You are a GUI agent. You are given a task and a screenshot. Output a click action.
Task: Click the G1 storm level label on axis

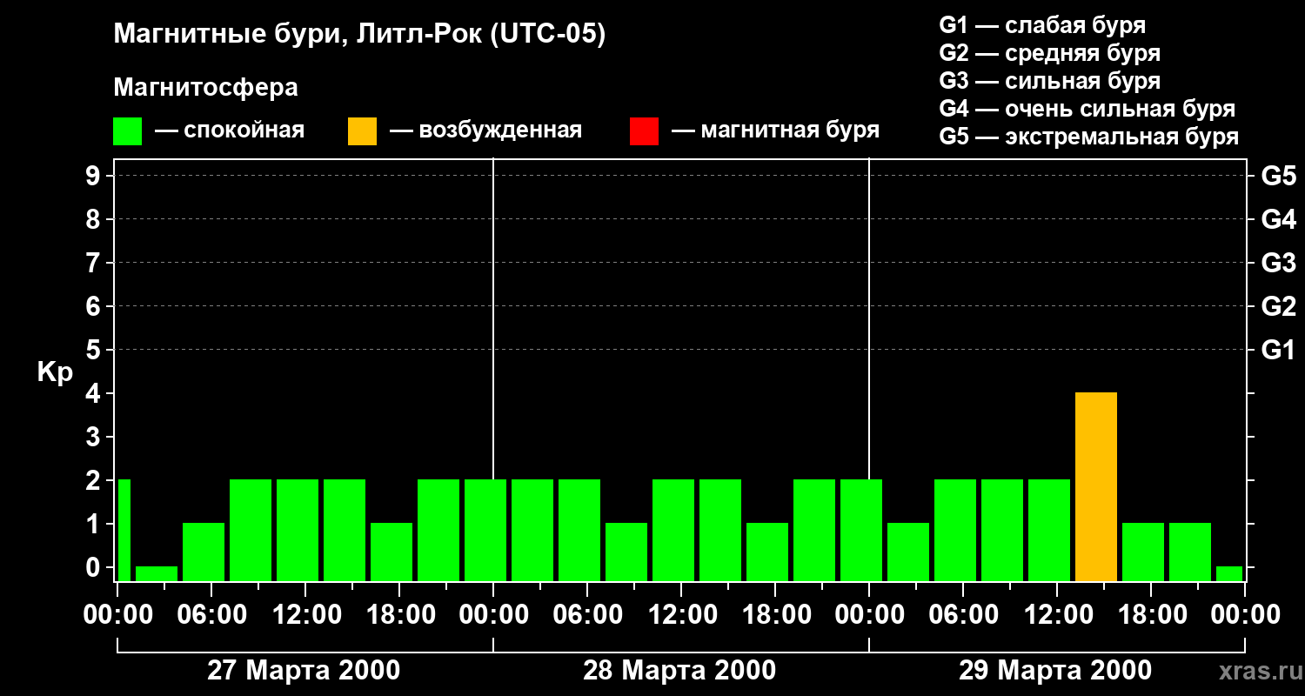coord(1278,350)
